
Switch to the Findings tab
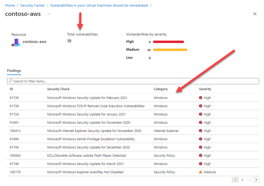click(x=14, y=71)
